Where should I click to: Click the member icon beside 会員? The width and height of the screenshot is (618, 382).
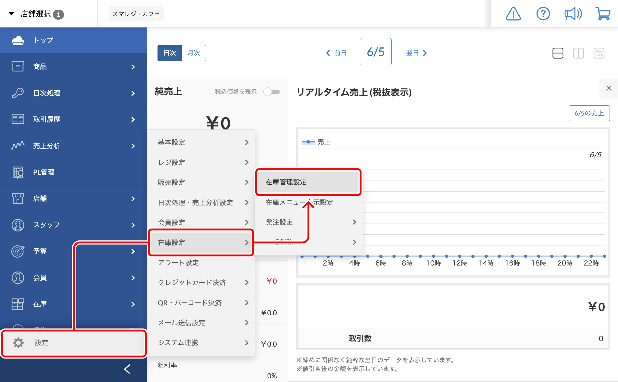point(18,278)
